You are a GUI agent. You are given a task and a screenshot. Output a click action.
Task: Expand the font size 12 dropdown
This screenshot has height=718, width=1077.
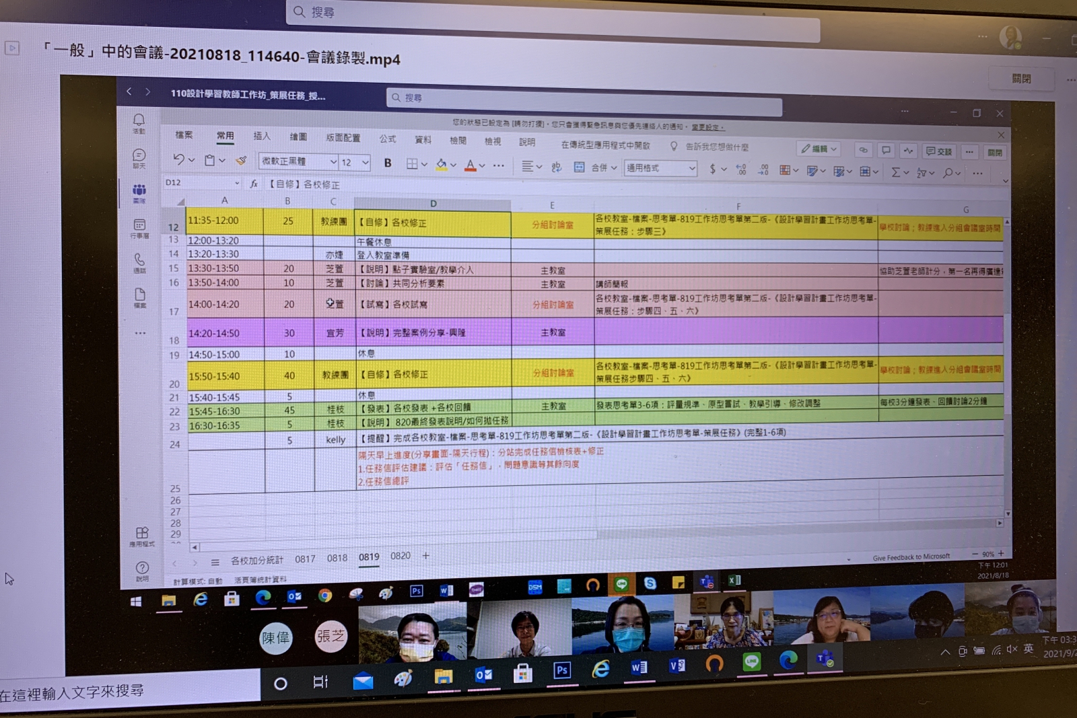365,162
